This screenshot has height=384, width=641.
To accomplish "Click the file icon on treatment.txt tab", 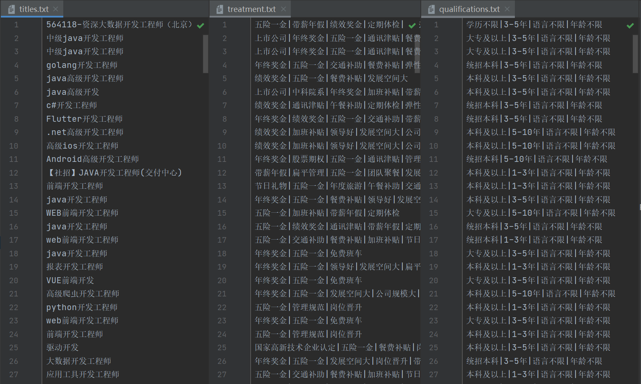I will [220, 9].
